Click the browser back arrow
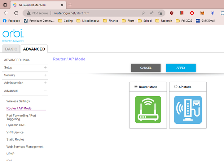The image size is (224, 161). pos(6,13)
